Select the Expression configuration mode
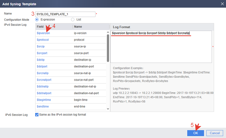The image size is (226, 138). pyautogui.click(x=37, y=20)
